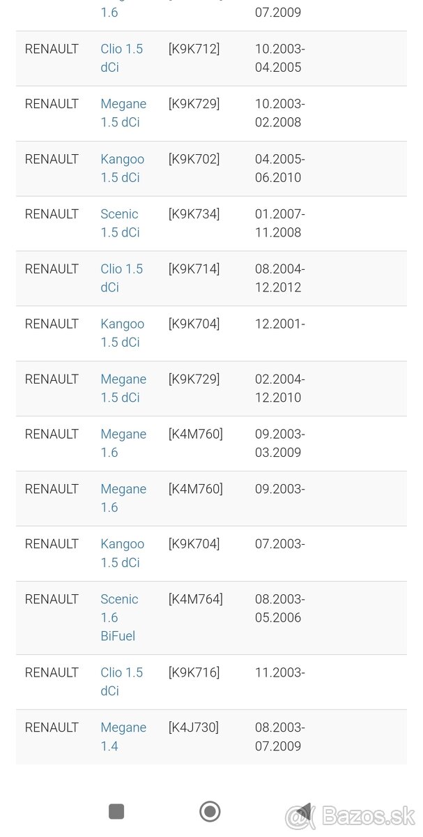Open the Scenic 1.6 BiFuel link
The width and height of the screenshot is (423, 837).
(x=119, y=617)
